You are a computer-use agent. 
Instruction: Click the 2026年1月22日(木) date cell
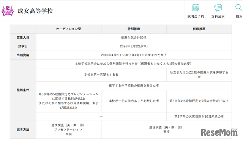click(134, 46)
